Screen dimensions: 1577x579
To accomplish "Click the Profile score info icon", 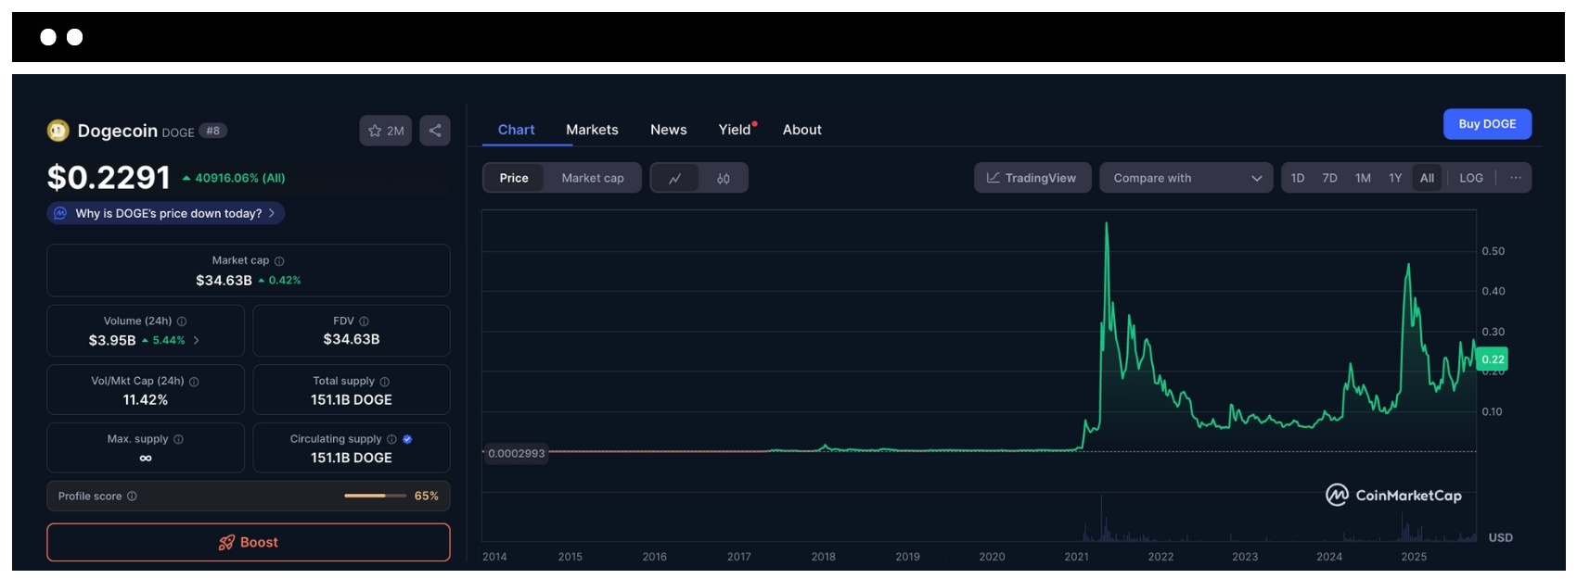I will (x=132, y=497).
